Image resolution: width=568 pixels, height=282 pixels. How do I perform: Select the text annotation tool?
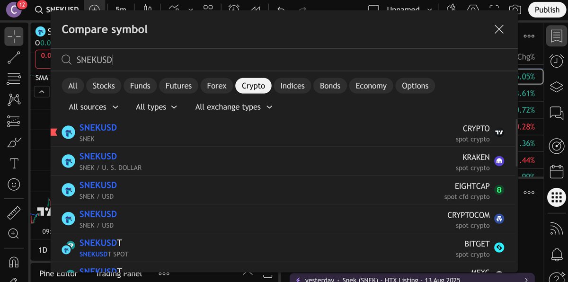point(14,164)
